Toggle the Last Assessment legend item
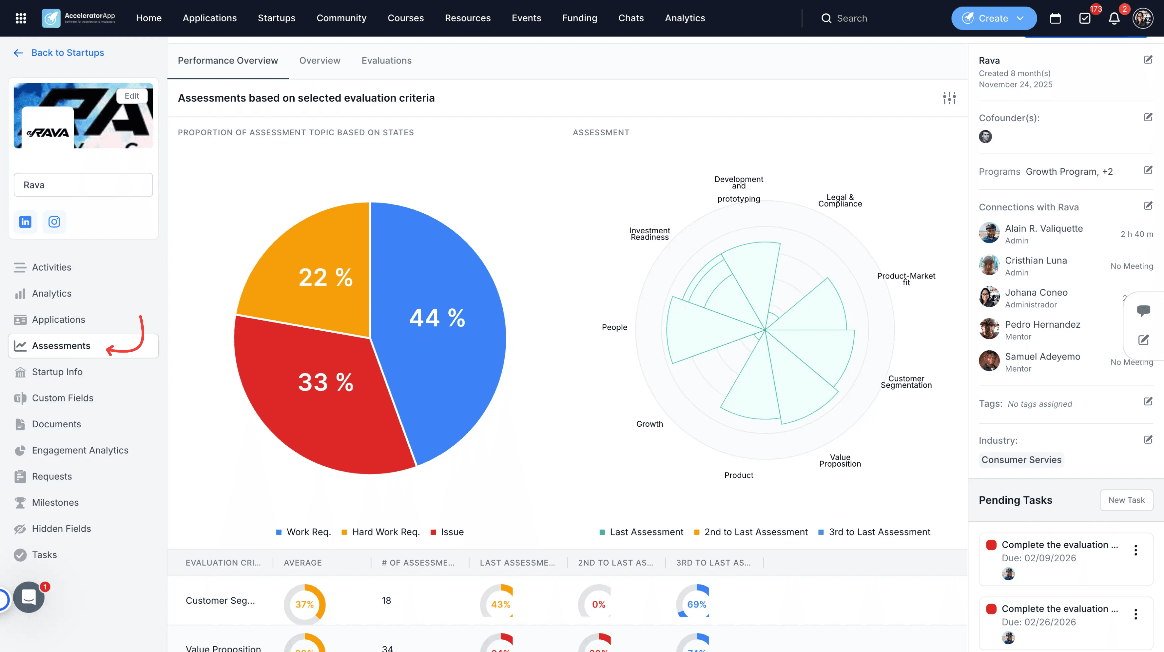1164x652 pixels. tap(641, 532)
